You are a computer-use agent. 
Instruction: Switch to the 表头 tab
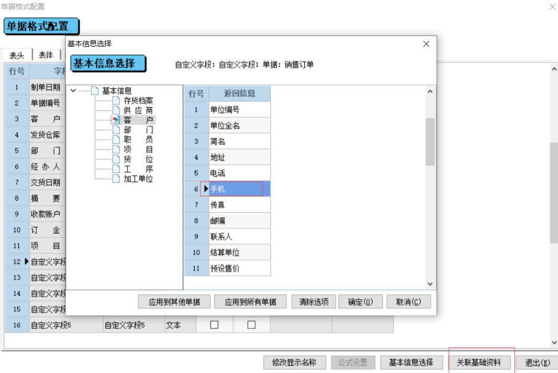pos(17,54)
